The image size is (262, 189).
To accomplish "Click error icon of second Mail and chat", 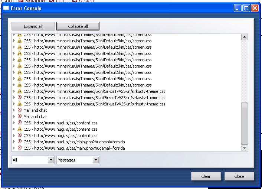I will [x=20, y=116].
